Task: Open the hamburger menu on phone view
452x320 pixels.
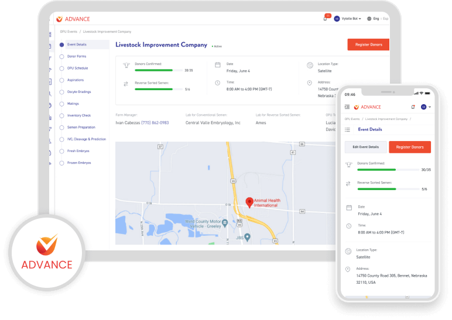Action: tap(347, 107)
